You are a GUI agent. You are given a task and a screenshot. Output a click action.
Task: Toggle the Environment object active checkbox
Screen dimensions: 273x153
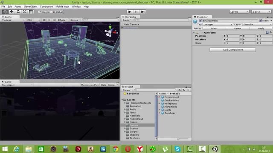tap(200, 21)
